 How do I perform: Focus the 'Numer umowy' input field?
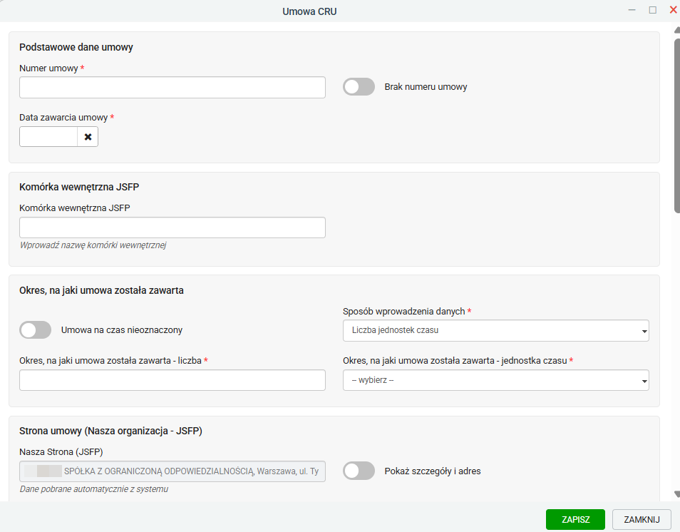tap(172, 87)
